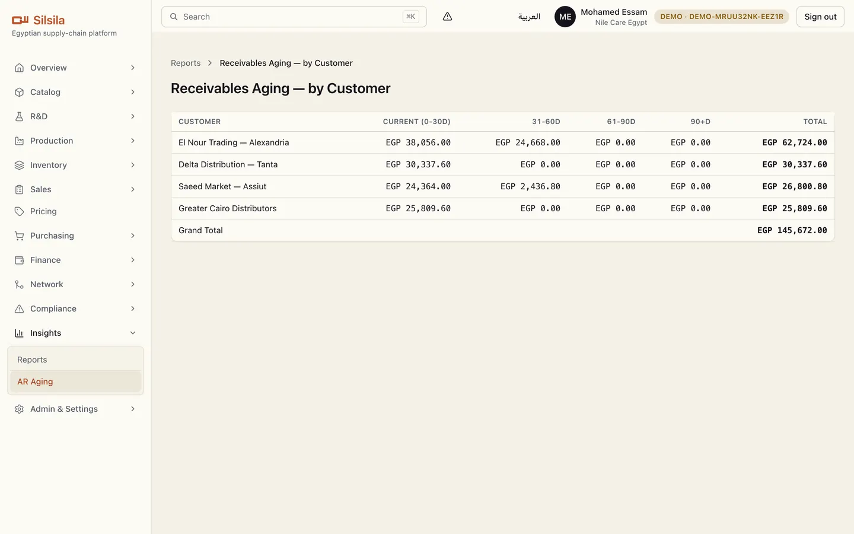Expand the Compliance chevron

133,309
